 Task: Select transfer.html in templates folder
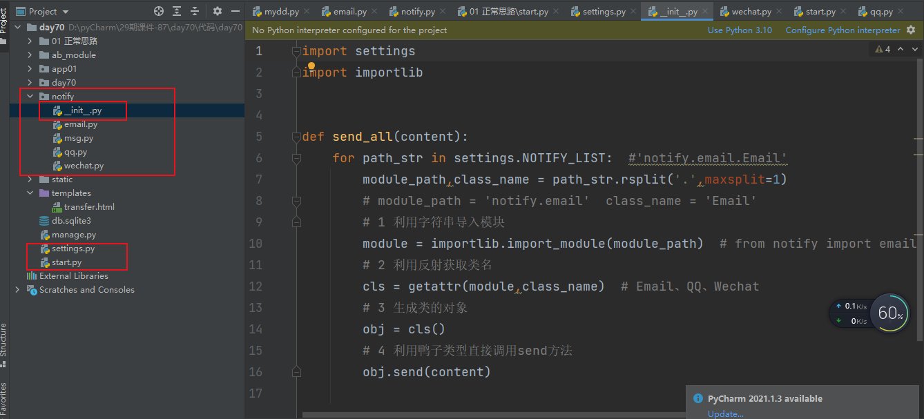click(x=89, y=207)
